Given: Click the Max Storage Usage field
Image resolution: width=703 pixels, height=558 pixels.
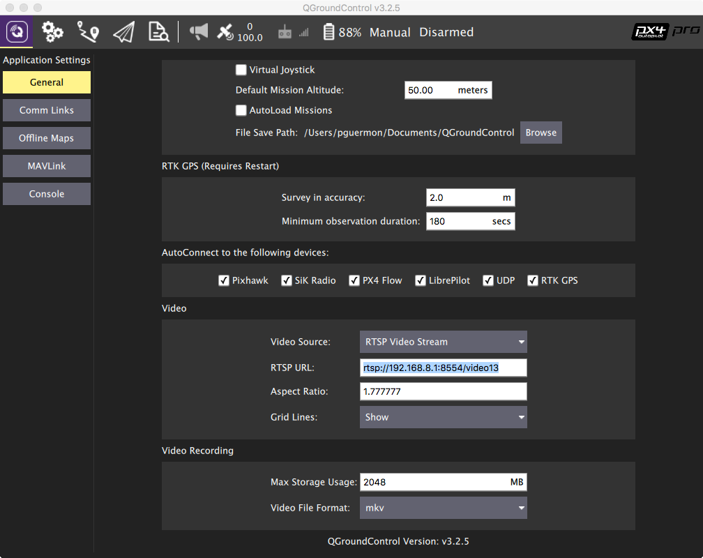Looking at the screenshot, I should (x=444, y=482).
